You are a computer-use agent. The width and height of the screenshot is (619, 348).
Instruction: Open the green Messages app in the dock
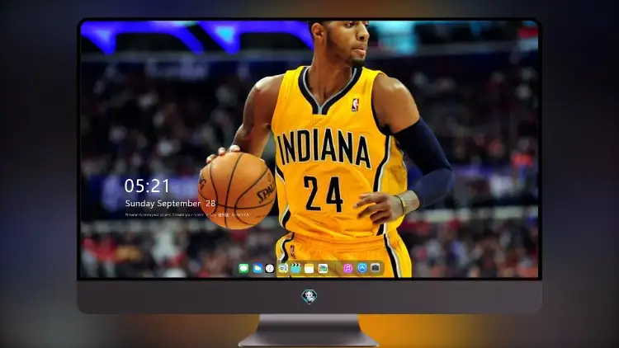[x=244, y=269]
